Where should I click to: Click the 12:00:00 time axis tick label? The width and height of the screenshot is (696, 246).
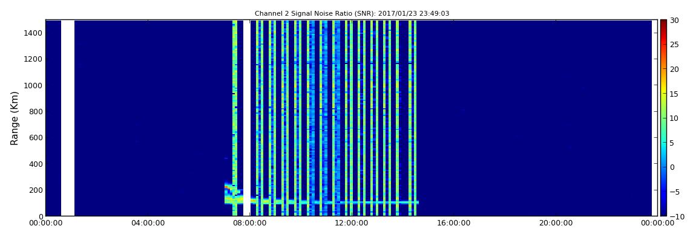tap(350, 223)
